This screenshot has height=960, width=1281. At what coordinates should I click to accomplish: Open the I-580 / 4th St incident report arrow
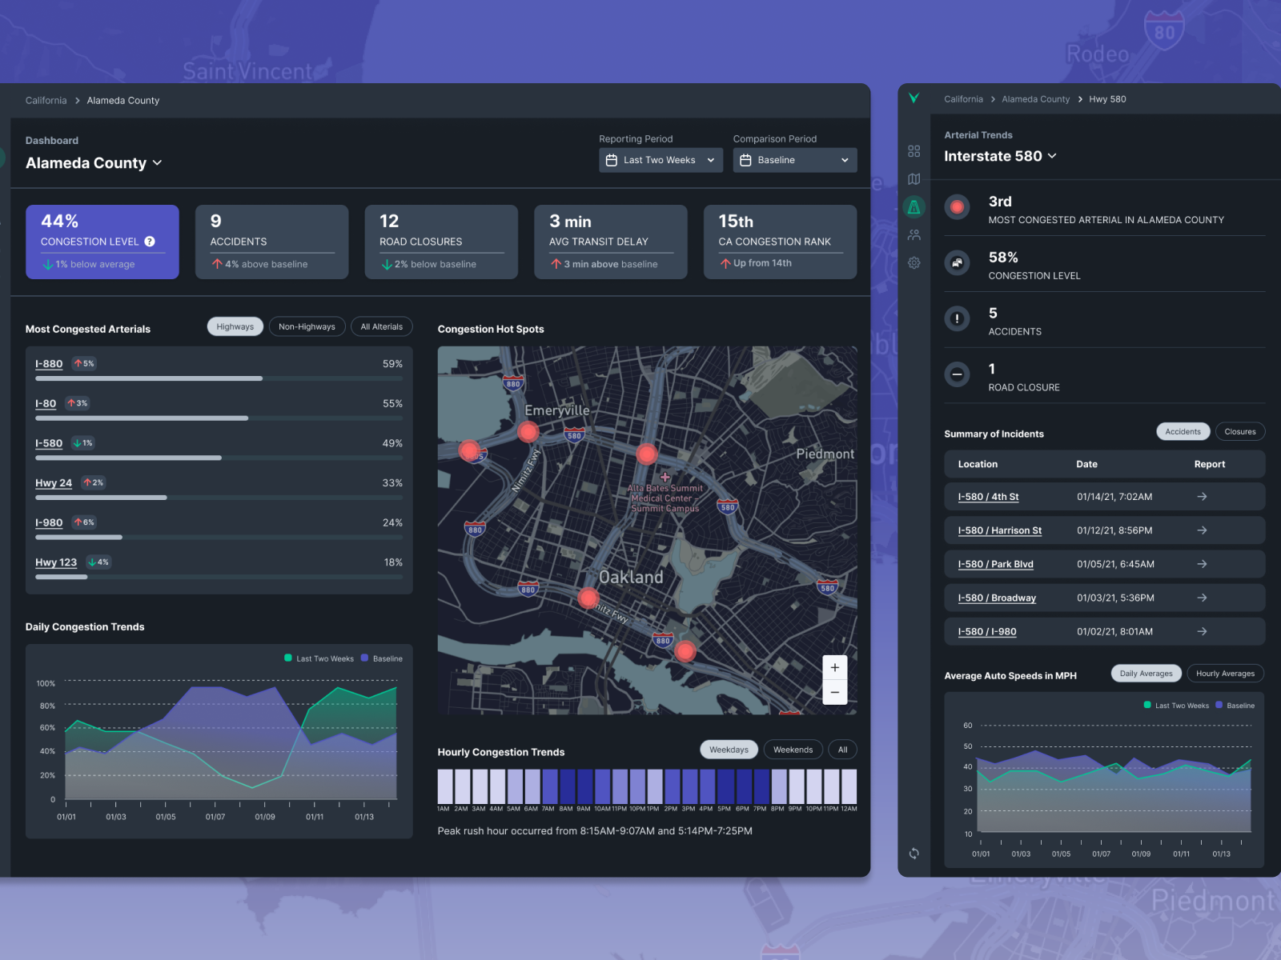1202,496
